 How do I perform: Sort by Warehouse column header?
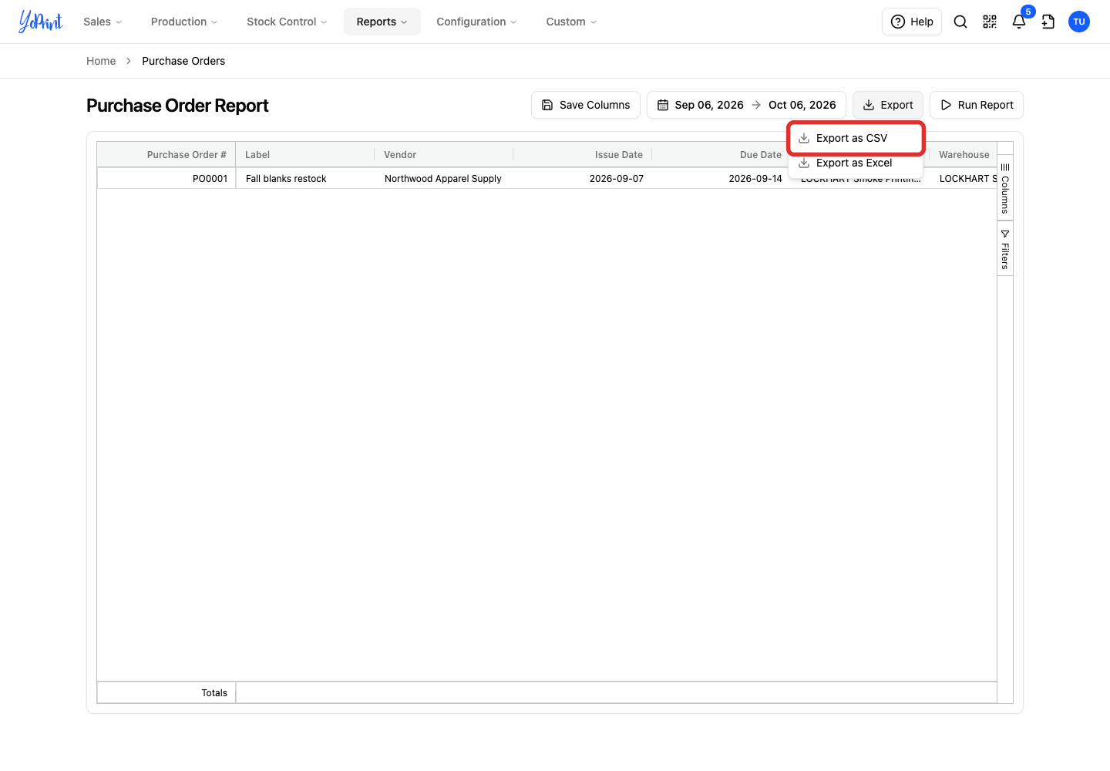[964, 155]
